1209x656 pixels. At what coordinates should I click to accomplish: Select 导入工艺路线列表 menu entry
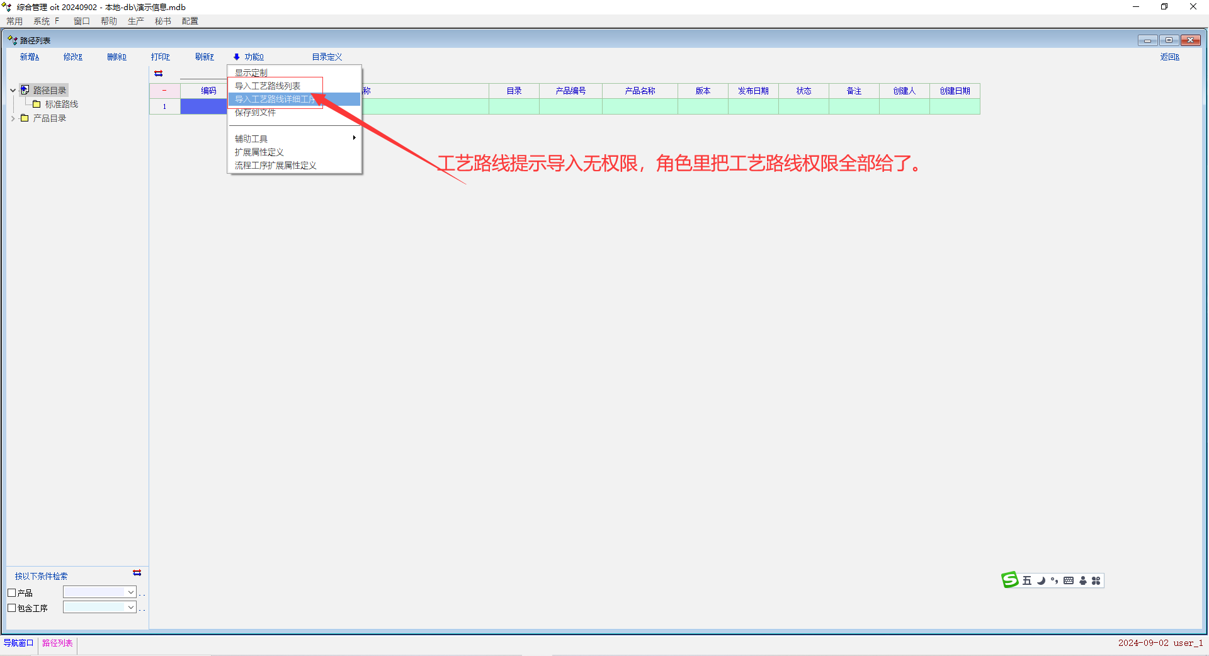coord(268,86)
